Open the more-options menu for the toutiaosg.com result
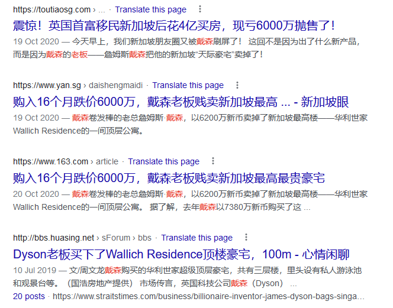 click(x=200, y=9)
